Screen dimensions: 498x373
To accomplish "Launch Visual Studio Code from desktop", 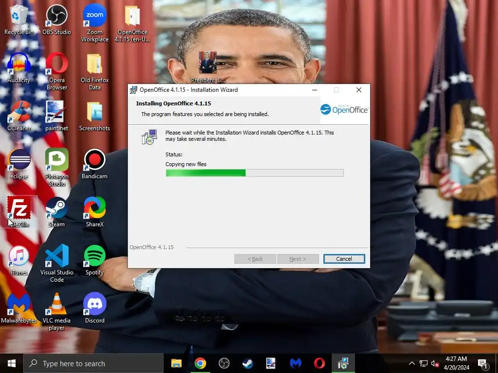I will [x=56, y=264].
